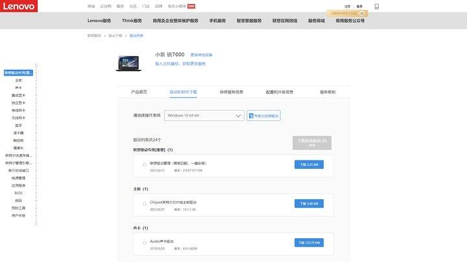Click 服务 in the top bar
467x262 pixels.
click(x=120, y=6)
